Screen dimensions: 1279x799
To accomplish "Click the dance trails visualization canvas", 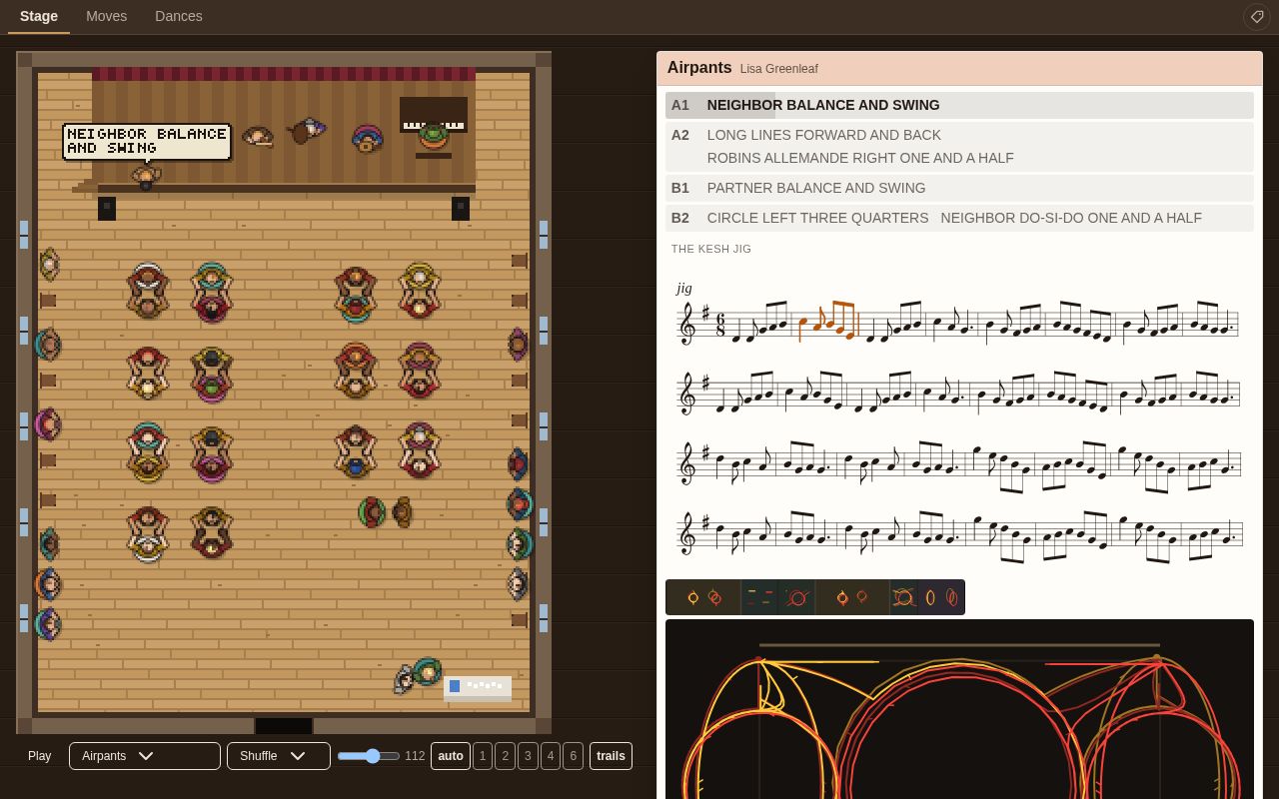I will point(959,709).
